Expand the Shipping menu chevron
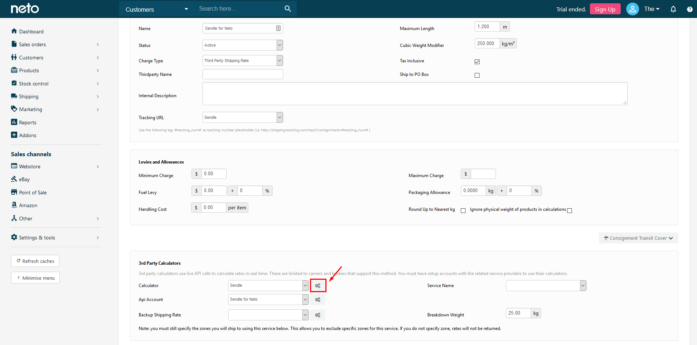The width and height of the screenshot is (697, 345). click(98, 96)
